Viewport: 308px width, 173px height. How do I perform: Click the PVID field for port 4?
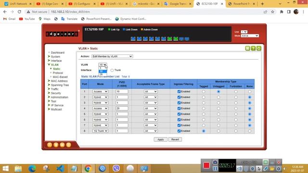122,108
